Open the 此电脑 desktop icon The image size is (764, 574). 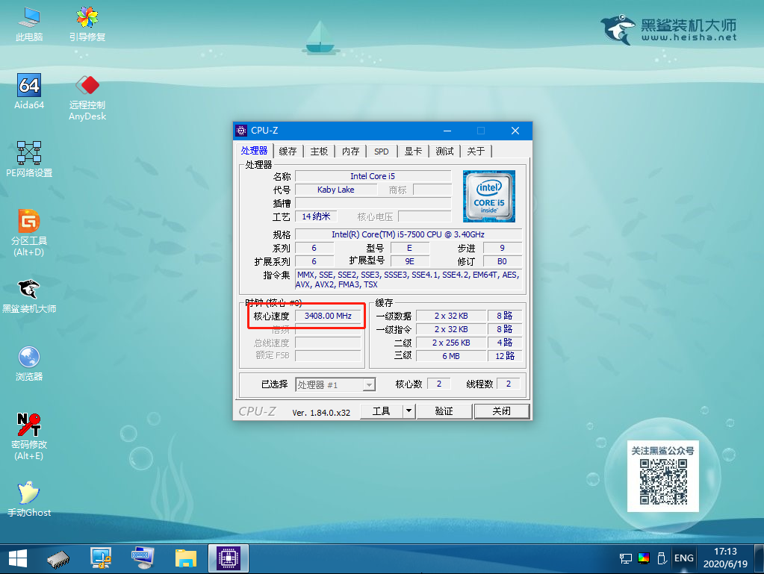coord(29,23)
